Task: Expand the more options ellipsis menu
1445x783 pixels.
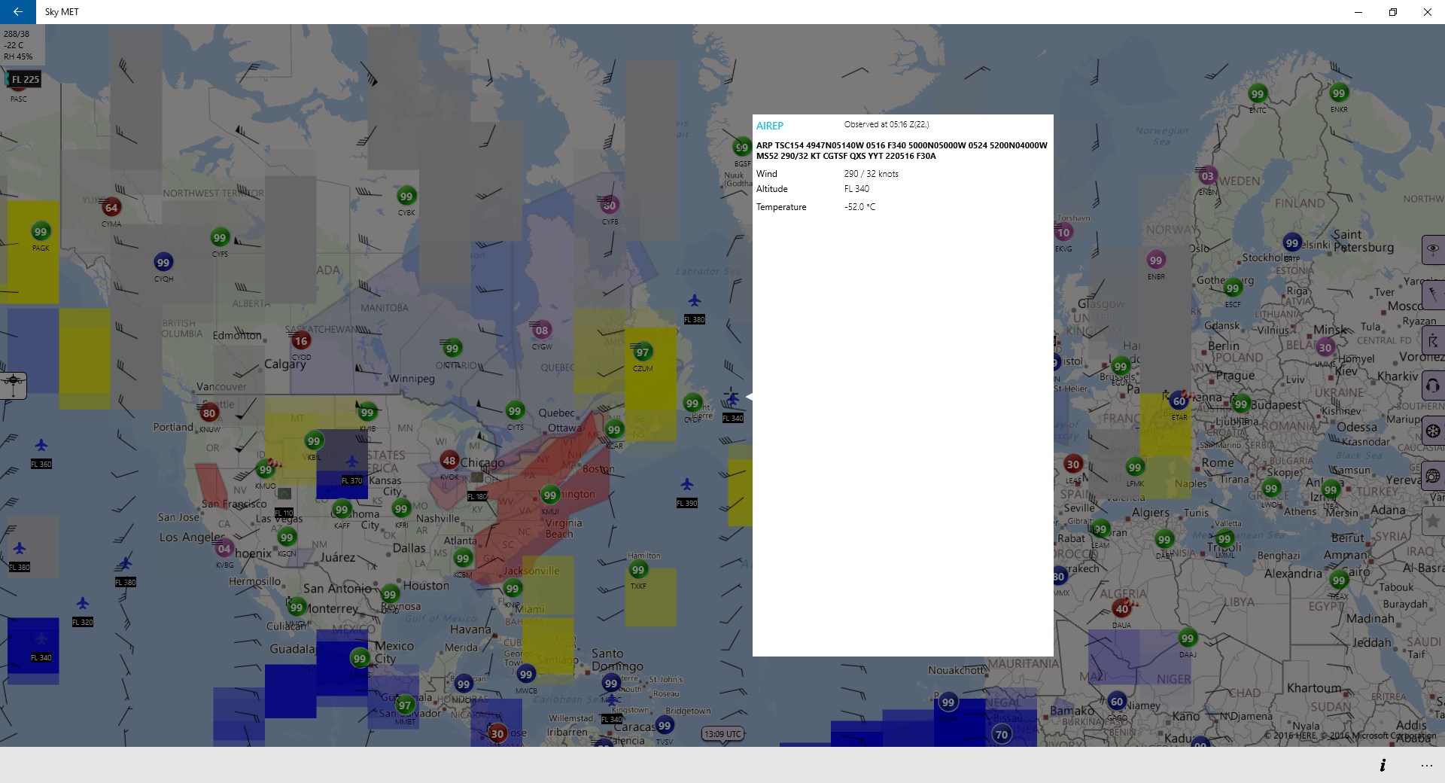Action: pyautogui.click(x=1426, y=765)
